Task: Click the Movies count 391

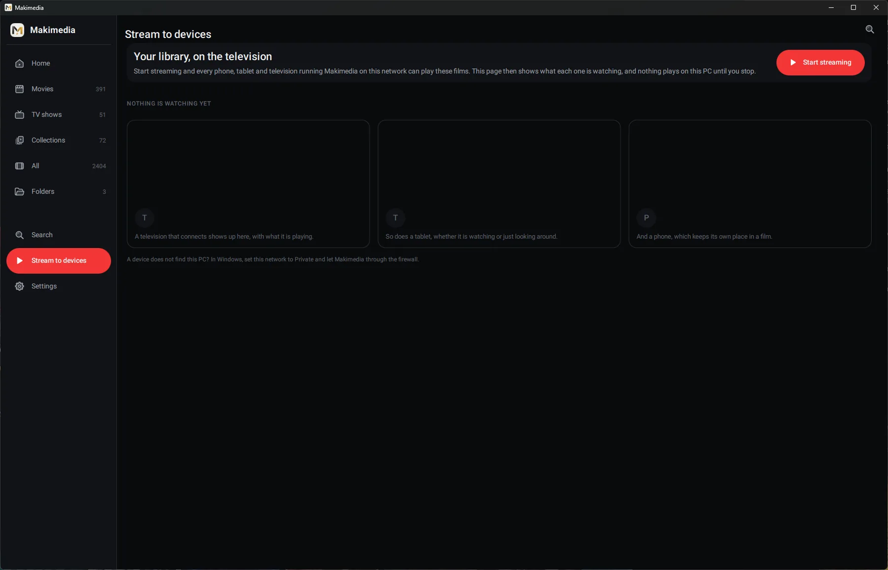Action: (x=101, y=89)
